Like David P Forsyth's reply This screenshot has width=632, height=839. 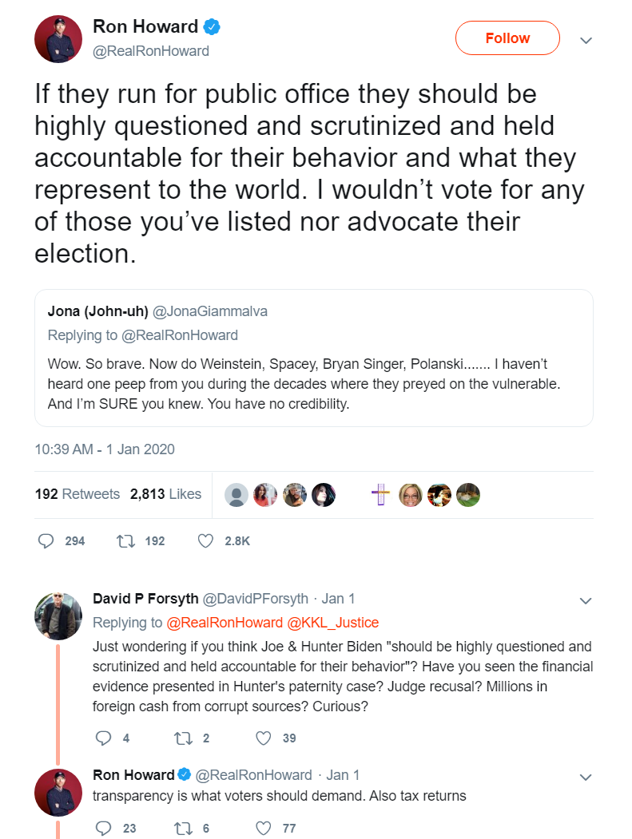(x=263, y=738)
